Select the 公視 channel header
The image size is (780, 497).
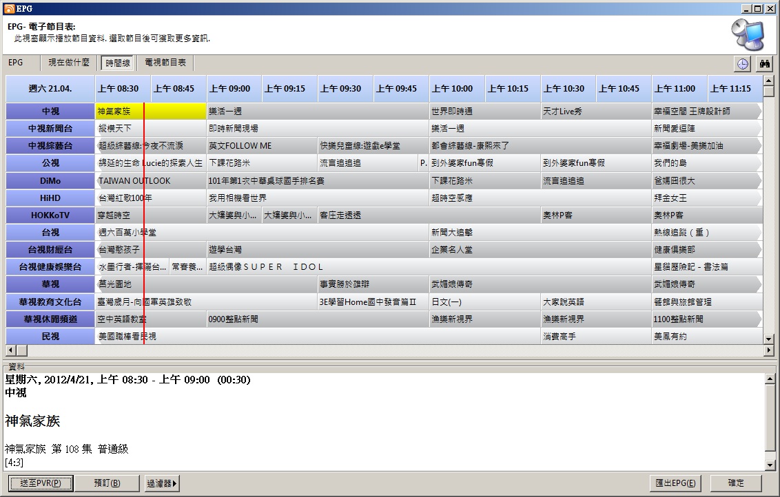50,163
